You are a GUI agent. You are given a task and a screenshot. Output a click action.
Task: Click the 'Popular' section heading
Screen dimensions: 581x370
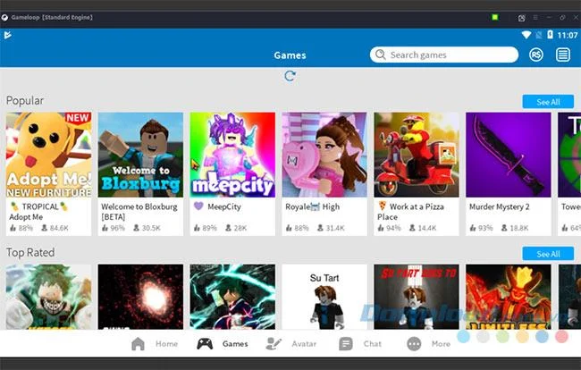[25, 100]
